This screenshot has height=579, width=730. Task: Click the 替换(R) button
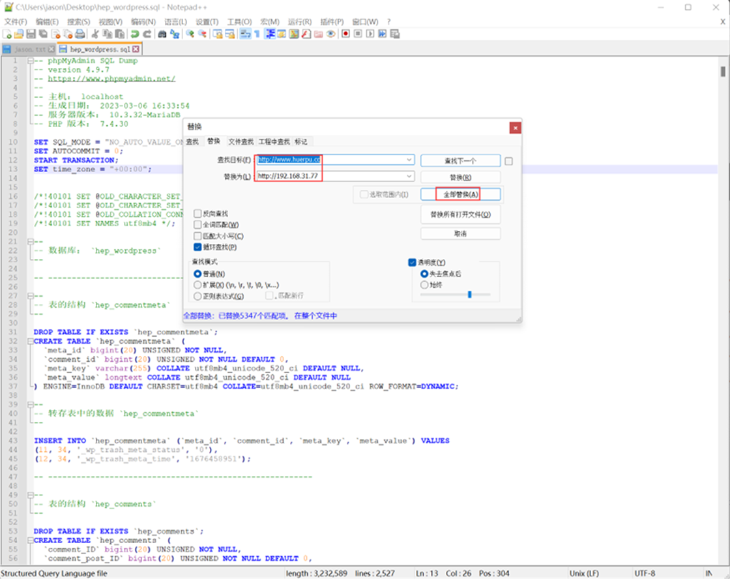460,177
